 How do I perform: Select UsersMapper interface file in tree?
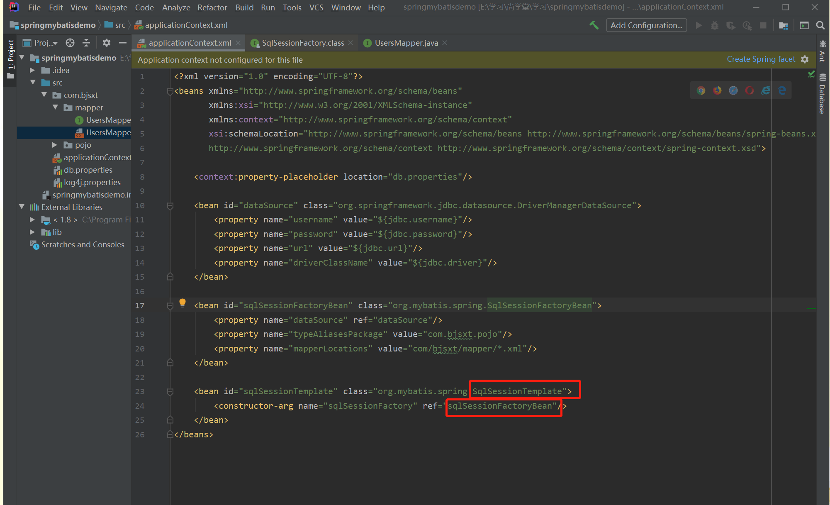103,120
